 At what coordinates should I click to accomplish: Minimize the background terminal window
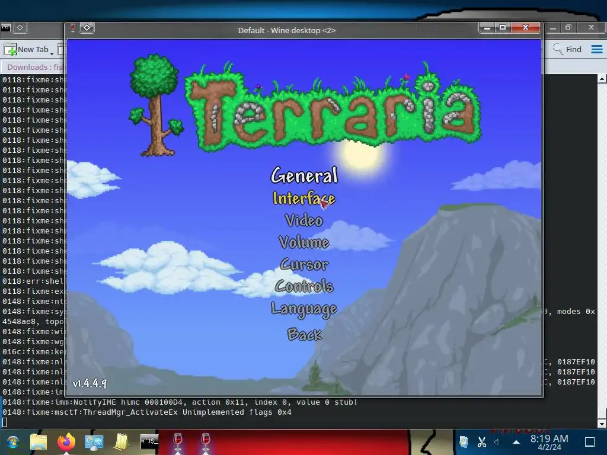(553, 27)
